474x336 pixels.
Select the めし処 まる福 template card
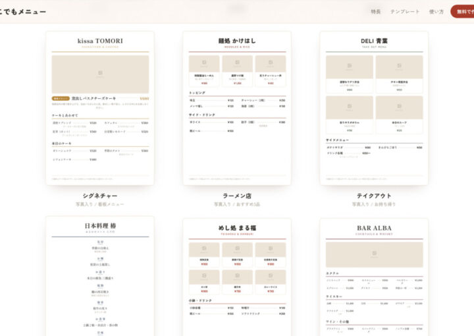point(237,277)
